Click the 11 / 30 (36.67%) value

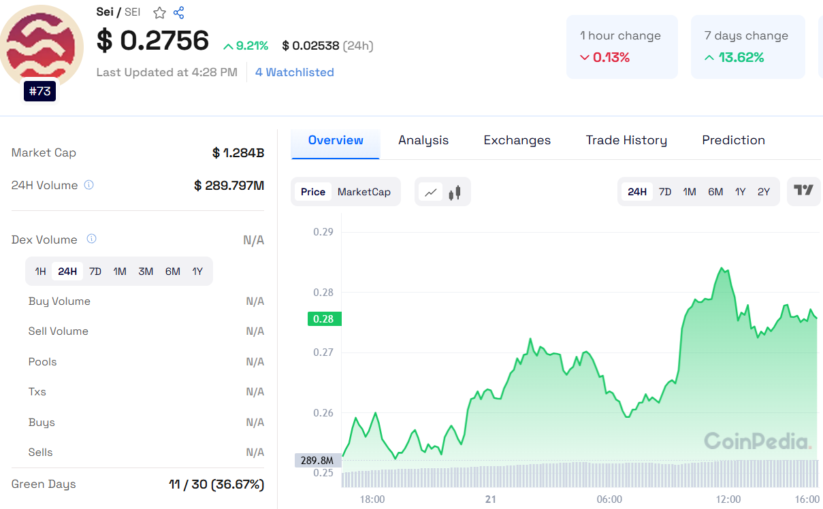216,485
